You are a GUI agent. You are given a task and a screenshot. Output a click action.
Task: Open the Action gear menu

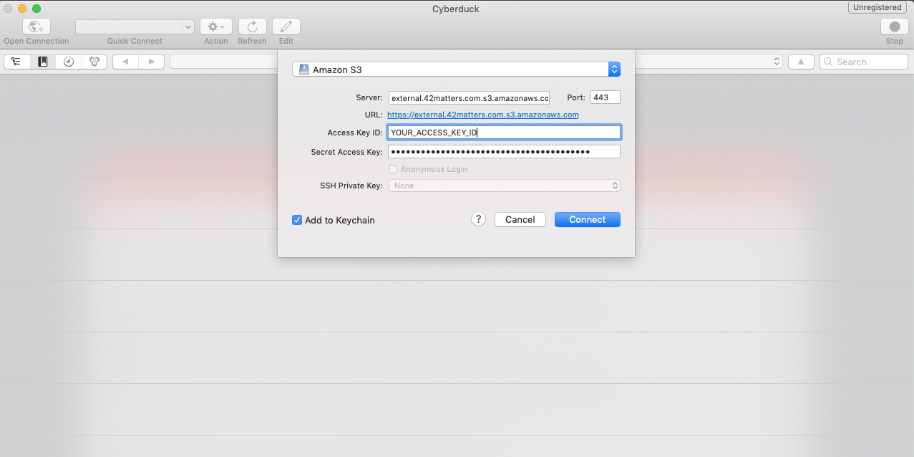click(215, 27)
